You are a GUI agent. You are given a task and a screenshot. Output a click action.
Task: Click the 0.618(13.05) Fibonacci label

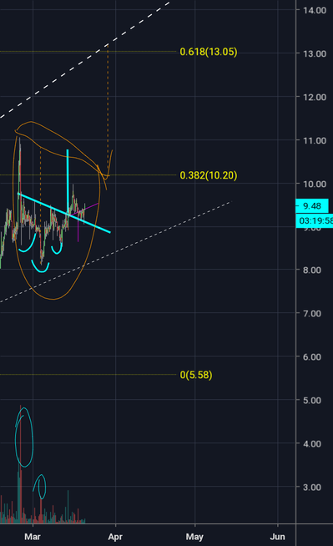(x=209, y=52)
